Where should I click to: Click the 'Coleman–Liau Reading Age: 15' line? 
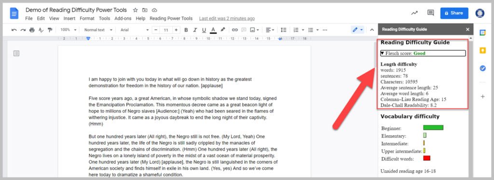coord(413,99)
